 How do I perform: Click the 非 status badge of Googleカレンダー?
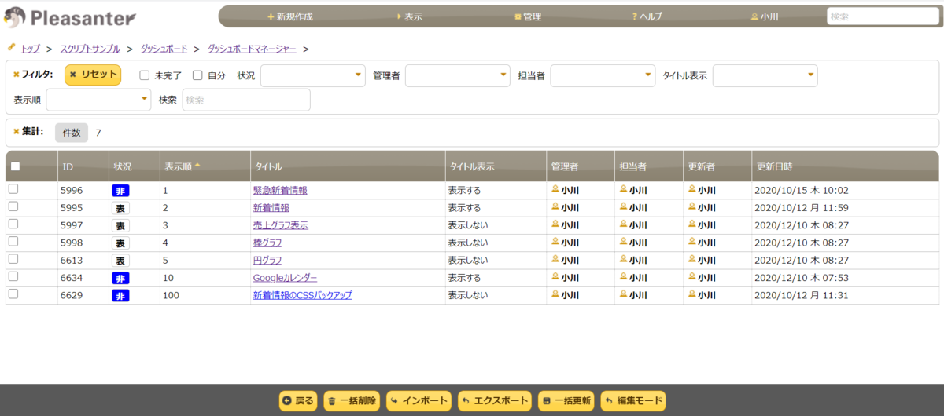tap(120, 278)
